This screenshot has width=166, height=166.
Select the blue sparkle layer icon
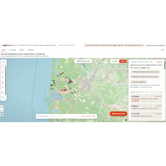[x=3, y=93]
